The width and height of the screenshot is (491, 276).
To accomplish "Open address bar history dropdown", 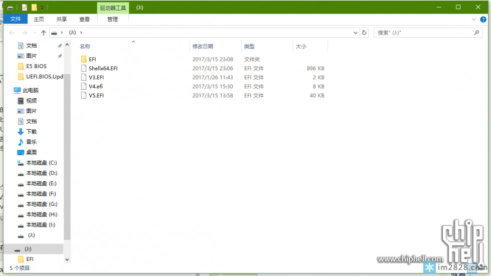I will coord(355,33).
